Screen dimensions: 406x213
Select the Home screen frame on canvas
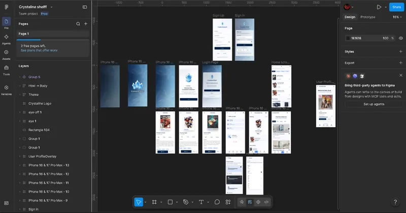(x=281, y=86)
